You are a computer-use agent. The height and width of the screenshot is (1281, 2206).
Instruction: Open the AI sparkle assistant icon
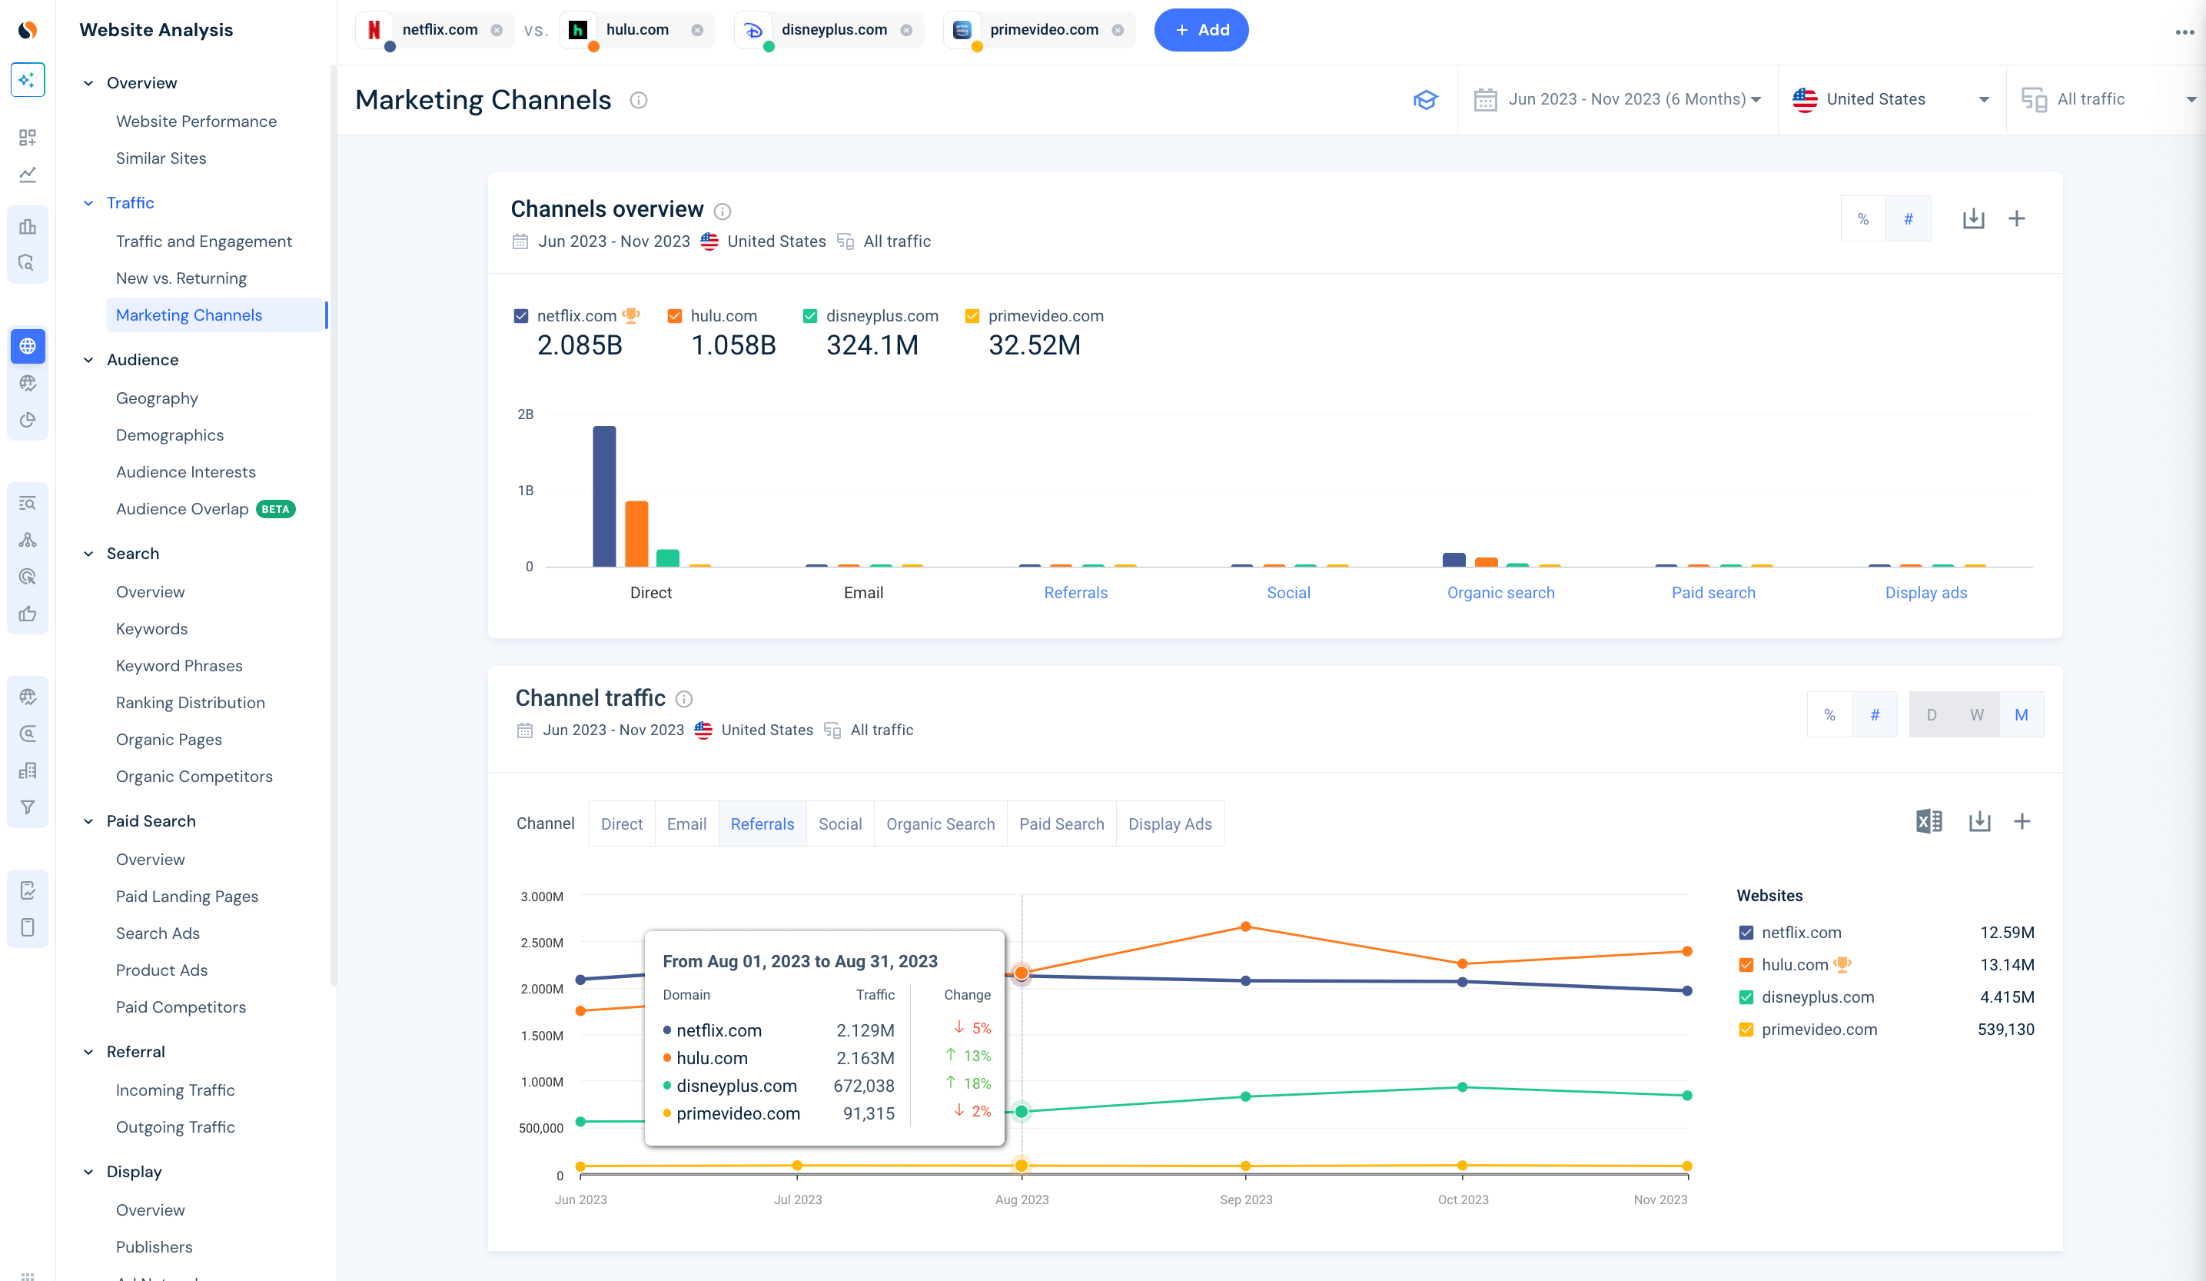click(x=28, y=80)
